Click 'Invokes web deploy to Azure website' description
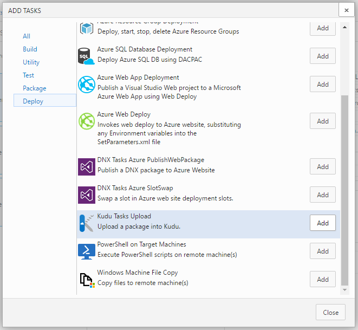 pyautogui.click(x=169, y=133)
